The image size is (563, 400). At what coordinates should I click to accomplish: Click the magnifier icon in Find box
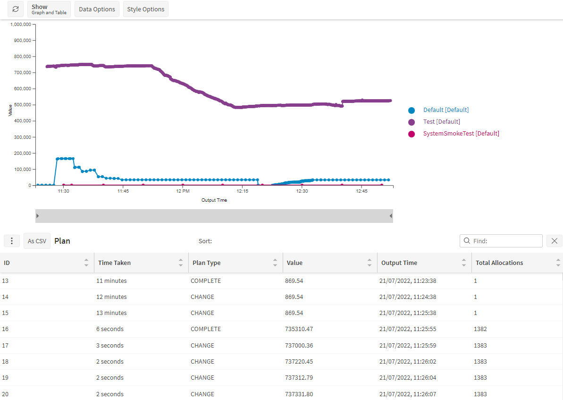[467, 241]
